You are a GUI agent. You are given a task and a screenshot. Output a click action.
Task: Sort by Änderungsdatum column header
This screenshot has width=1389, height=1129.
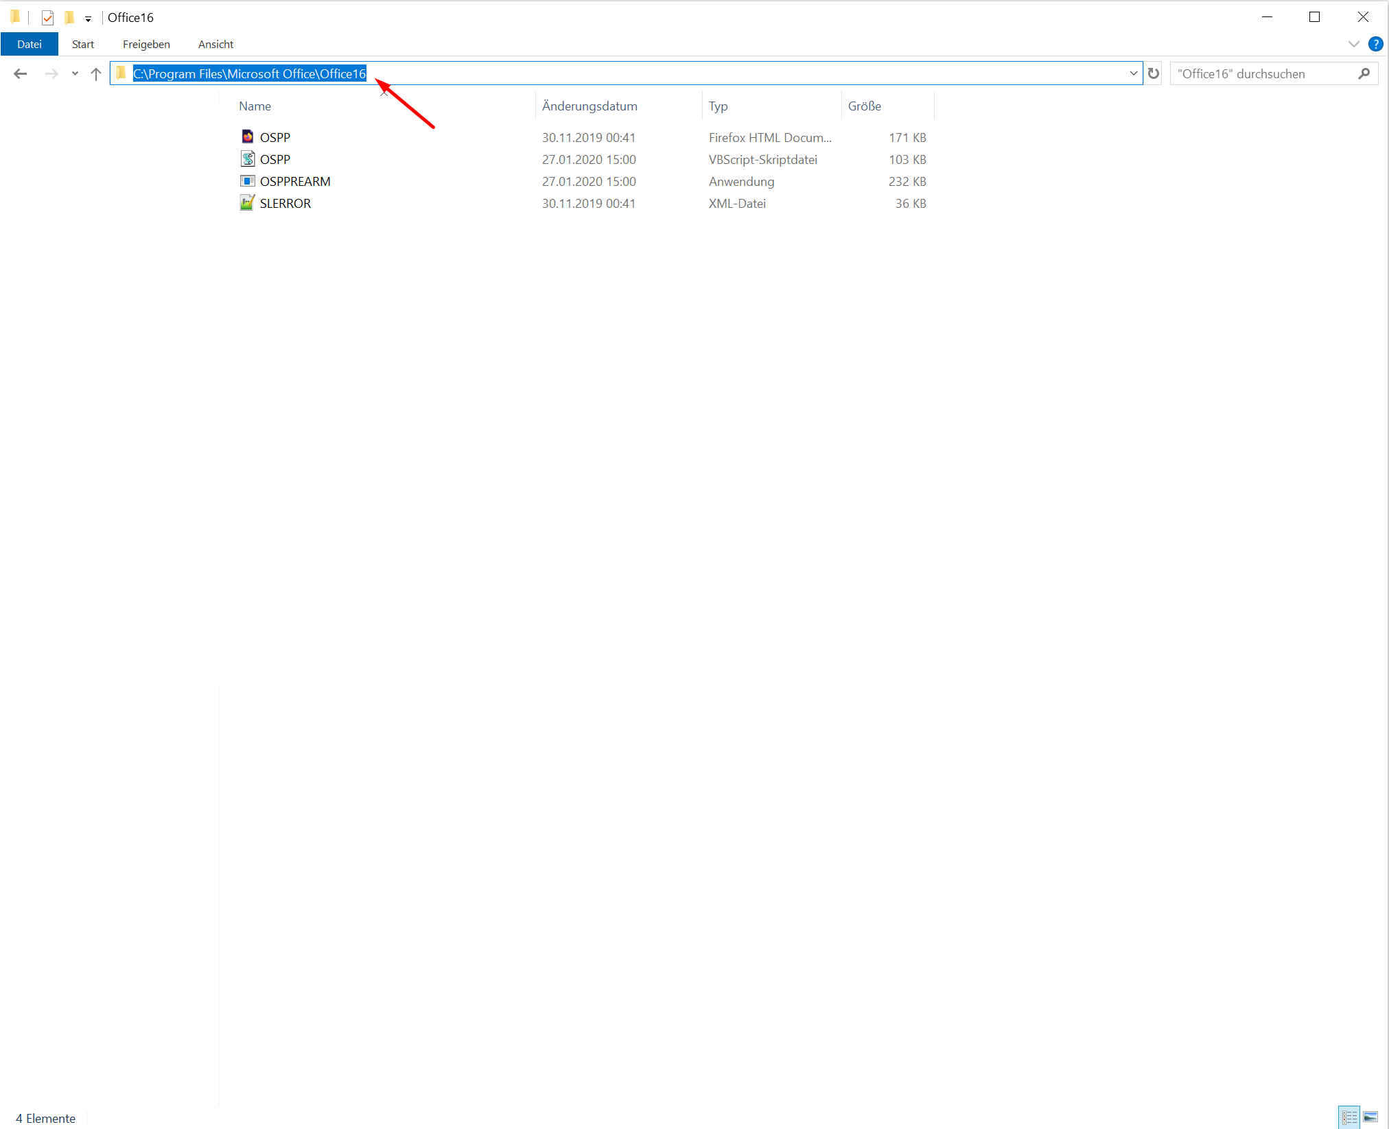590,106
